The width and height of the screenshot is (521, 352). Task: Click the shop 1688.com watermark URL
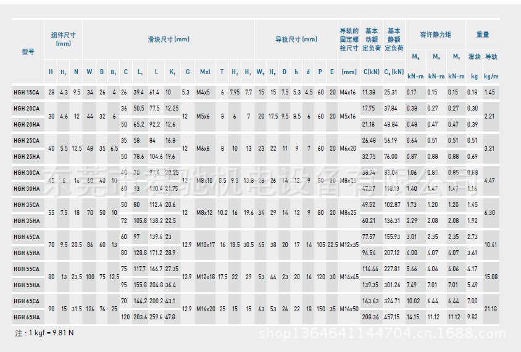[x=387, y=335]
